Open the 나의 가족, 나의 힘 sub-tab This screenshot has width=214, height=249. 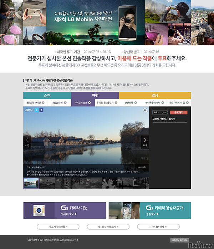pos(179,103)
